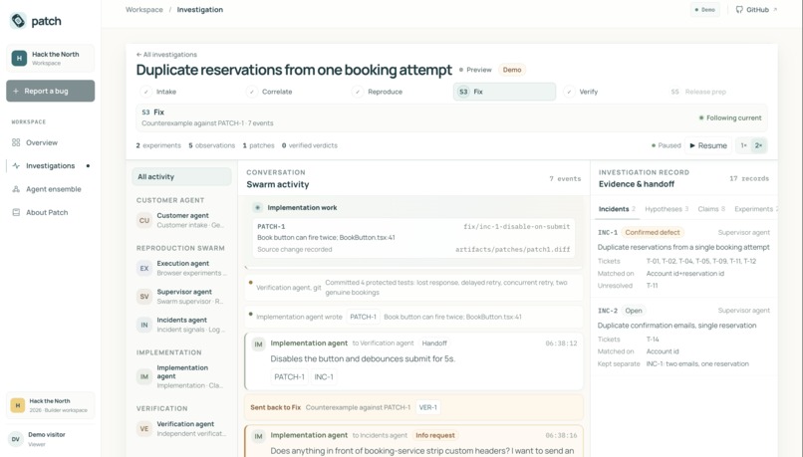Click artifacts/patches/patch1.diff path
This screenshot has height=457, width=803.
coord(513,249)
